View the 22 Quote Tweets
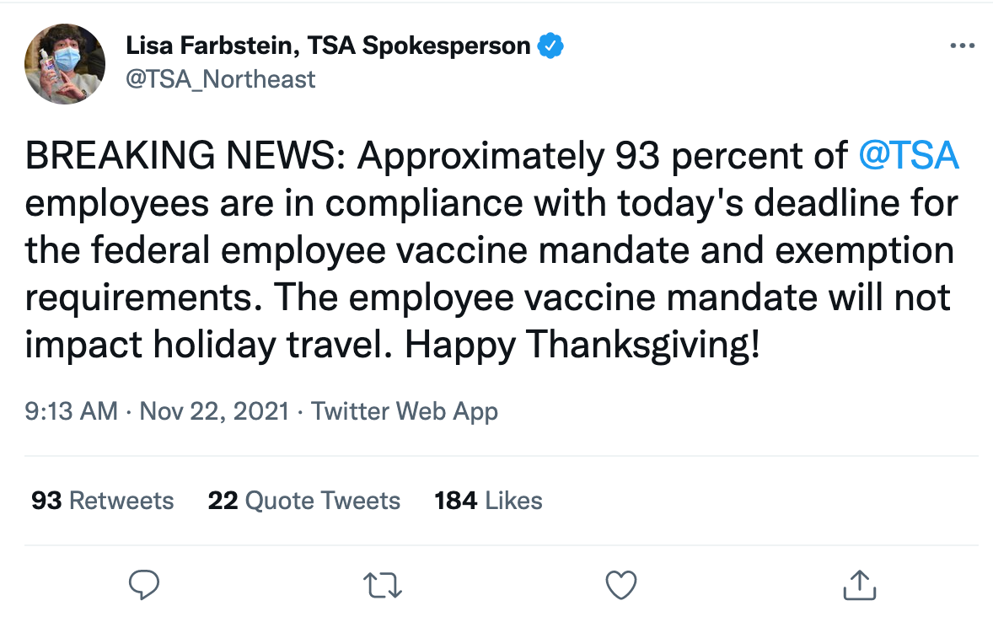The image size is (993, 622). pyautogui.click(x=303, y=501)
